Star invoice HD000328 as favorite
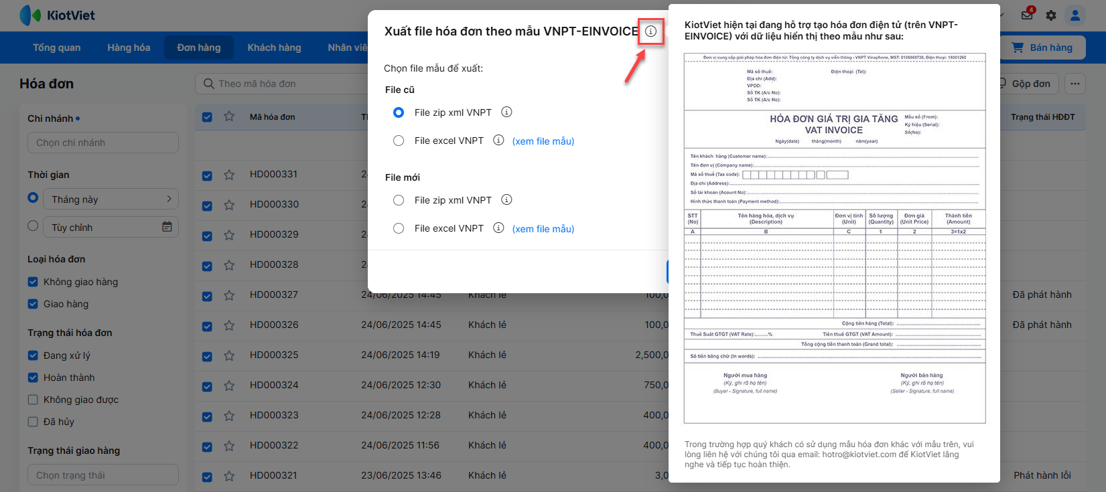The width and height of the screenshot is (1106, 492). coord(229,265)
